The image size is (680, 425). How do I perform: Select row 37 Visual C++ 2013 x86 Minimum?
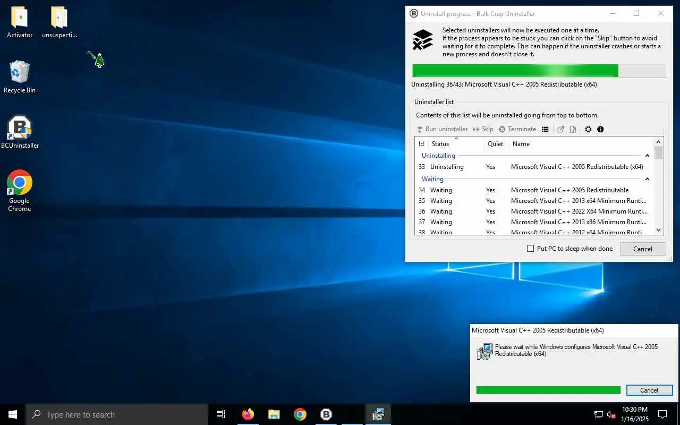point(534,222)
